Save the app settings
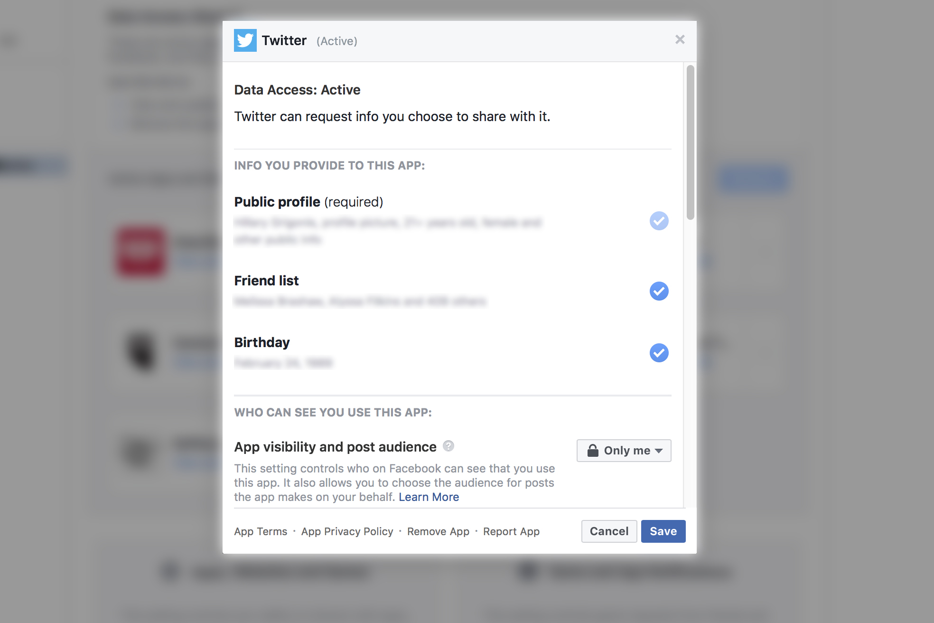The image size is (934, 623). tap(663, 531)
